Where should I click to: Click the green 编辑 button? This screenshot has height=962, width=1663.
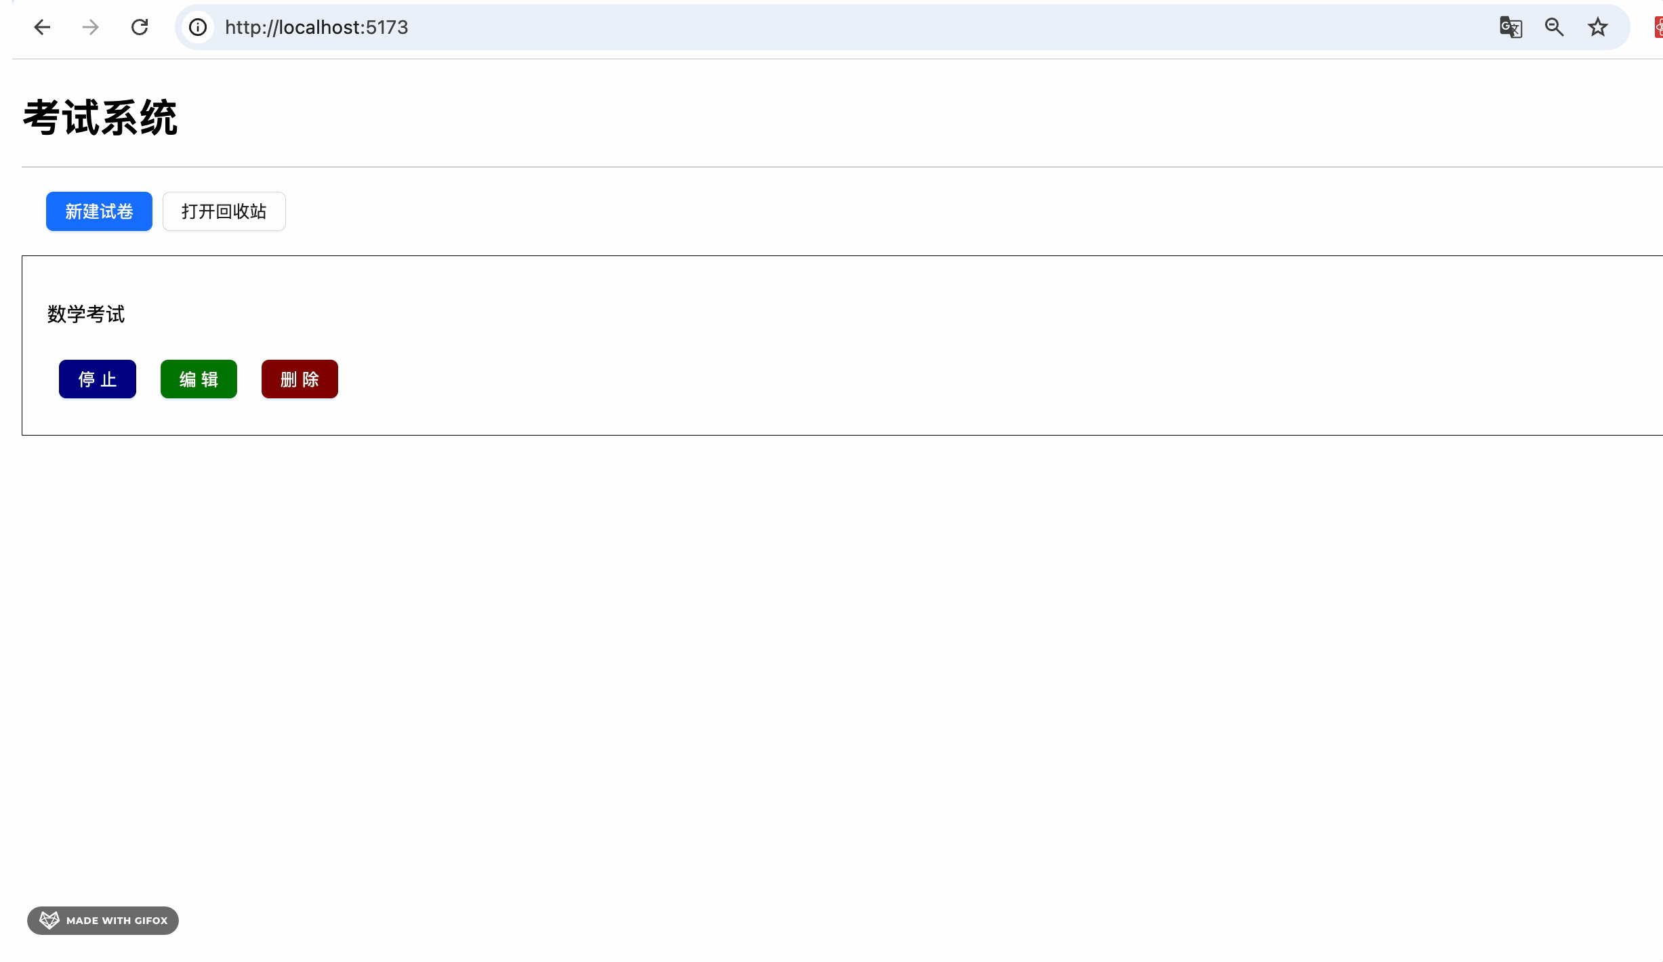click(198, 379)
